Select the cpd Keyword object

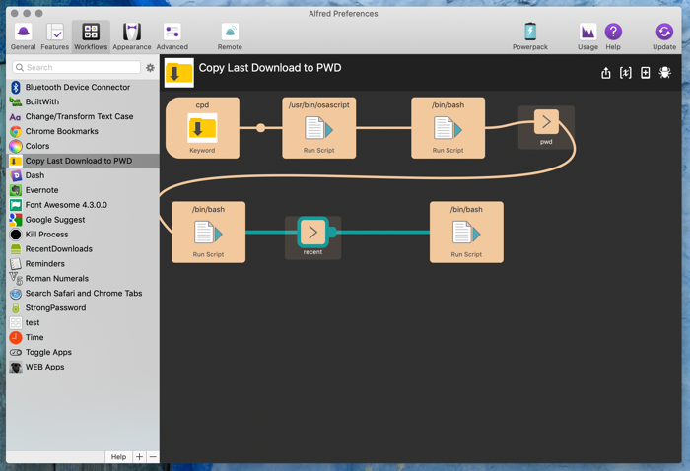pyautogui.click(x=202, y=128)
